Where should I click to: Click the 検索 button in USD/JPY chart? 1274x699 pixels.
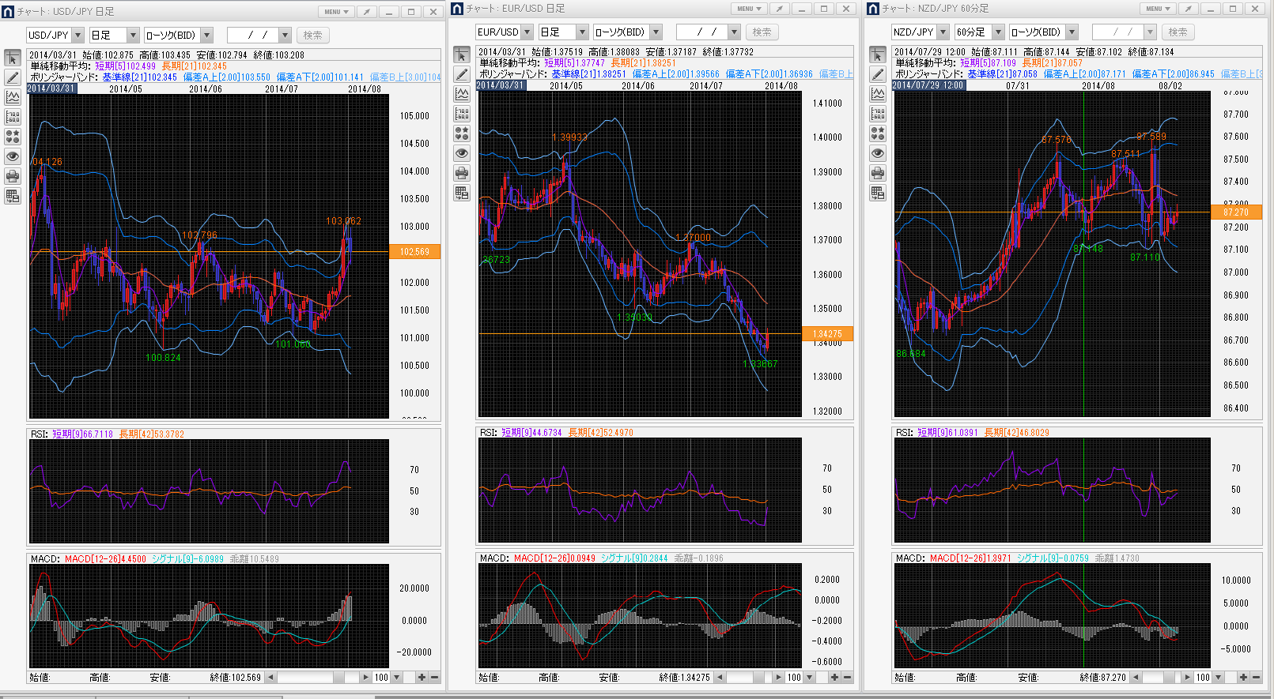313,36
